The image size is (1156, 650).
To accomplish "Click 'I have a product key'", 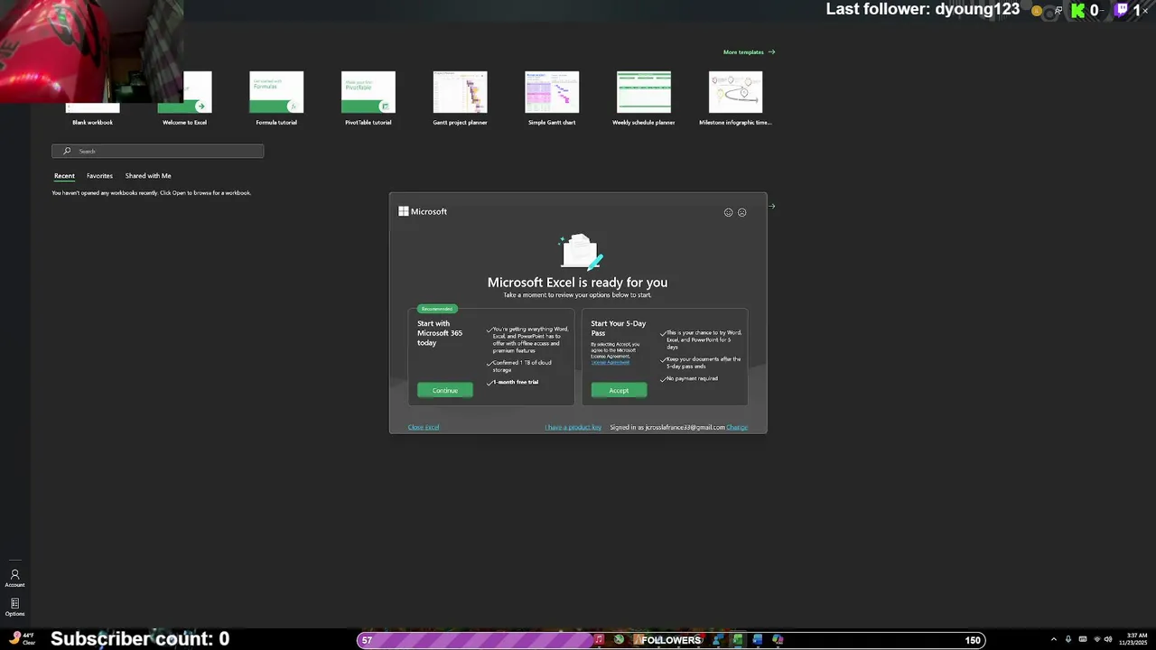I will tap(573, 427).
